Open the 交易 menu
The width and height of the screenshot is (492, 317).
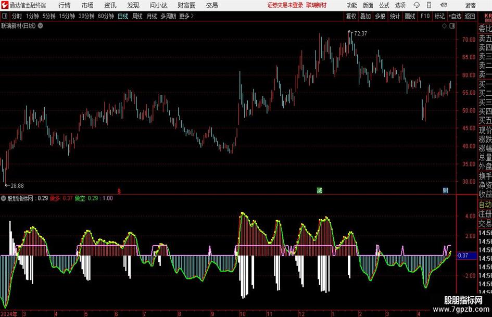pyautogui.click(x=212, y=5)
